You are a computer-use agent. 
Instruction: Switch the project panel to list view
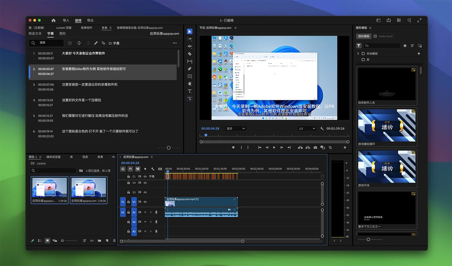point(40,241)
